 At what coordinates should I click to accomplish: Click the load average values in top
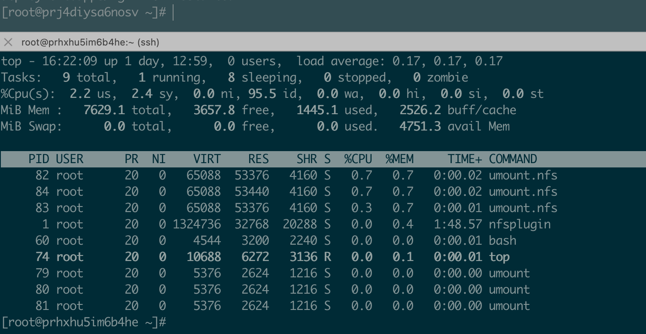pyautogui.click(x=447, y=61)
